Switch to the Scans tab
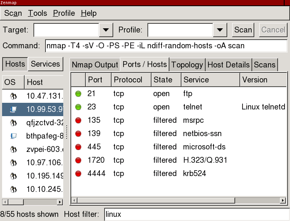 tap(265, 65)
